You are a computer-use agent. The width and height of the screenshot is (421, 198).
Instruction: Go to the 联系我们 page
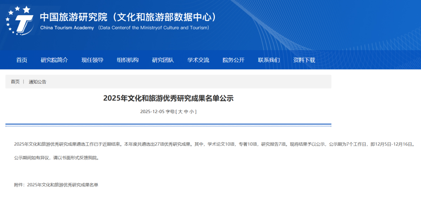pyautogui.click(x=269, y=60)
